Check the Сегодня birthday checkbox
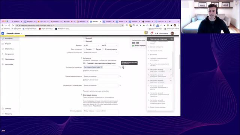This screenshot has width=240, height=135. [x=84, y=49]
